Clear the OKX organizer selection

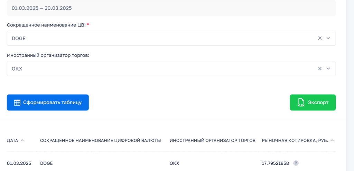pos(320,69)
